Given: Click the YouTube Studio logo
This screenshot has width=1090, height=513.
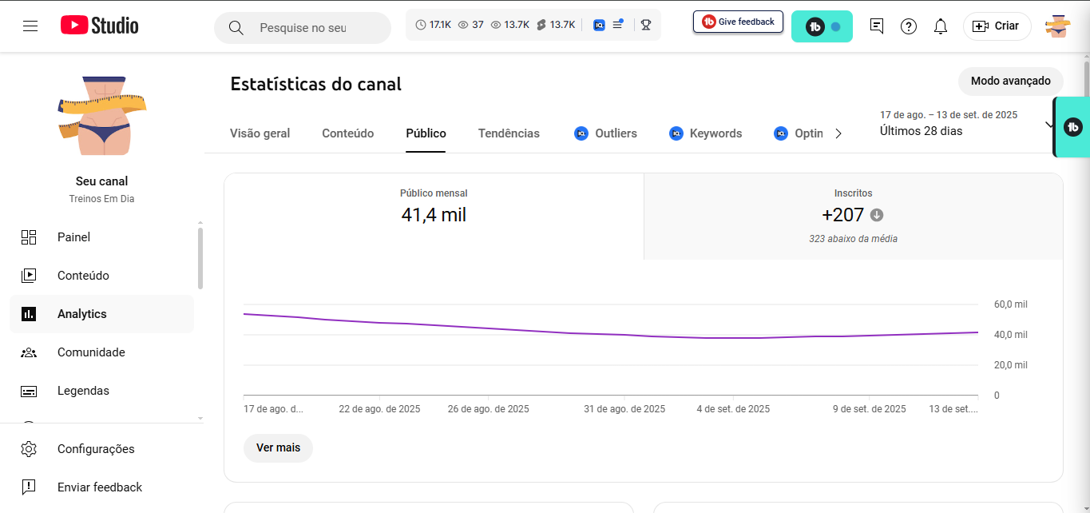Looking at the screenshot, I should point(100,26).
